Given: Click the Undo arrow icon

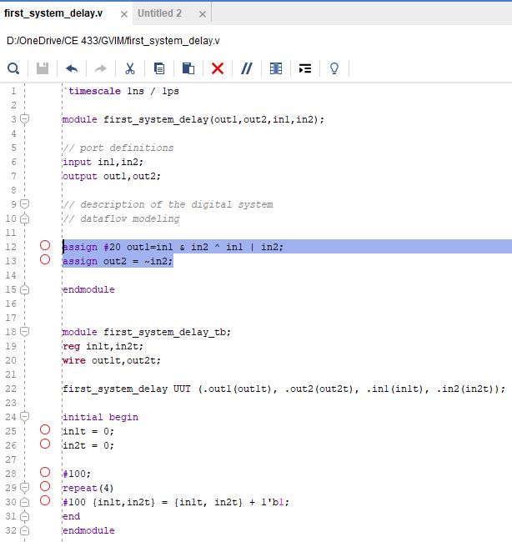Looking at the screenshot, I should pos(72,68).
